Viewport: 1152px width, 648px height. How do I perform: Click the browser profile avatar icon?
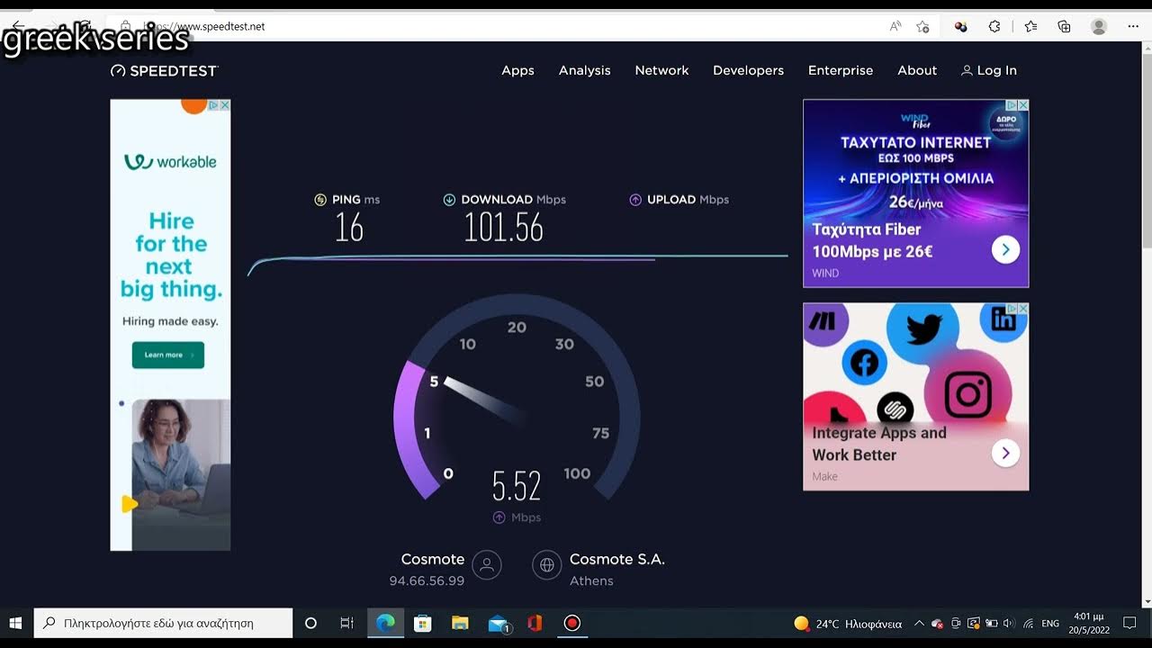(x=1099, y=26)
